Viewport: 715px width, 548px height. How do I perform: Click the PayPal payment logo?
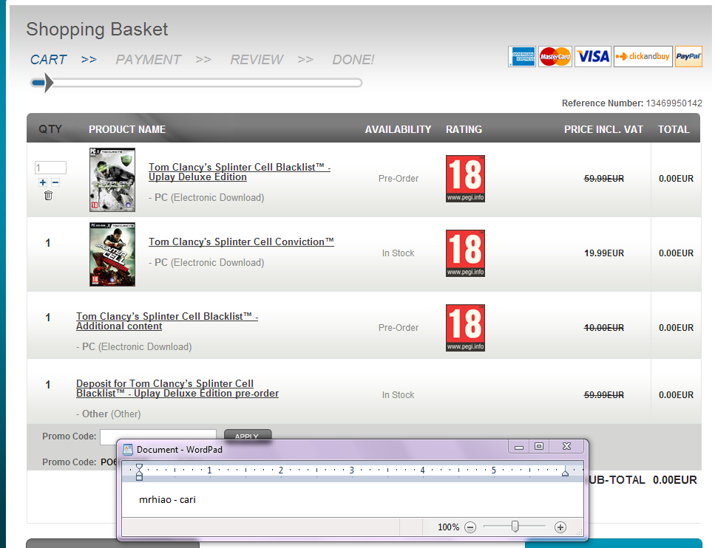(688, 56)
